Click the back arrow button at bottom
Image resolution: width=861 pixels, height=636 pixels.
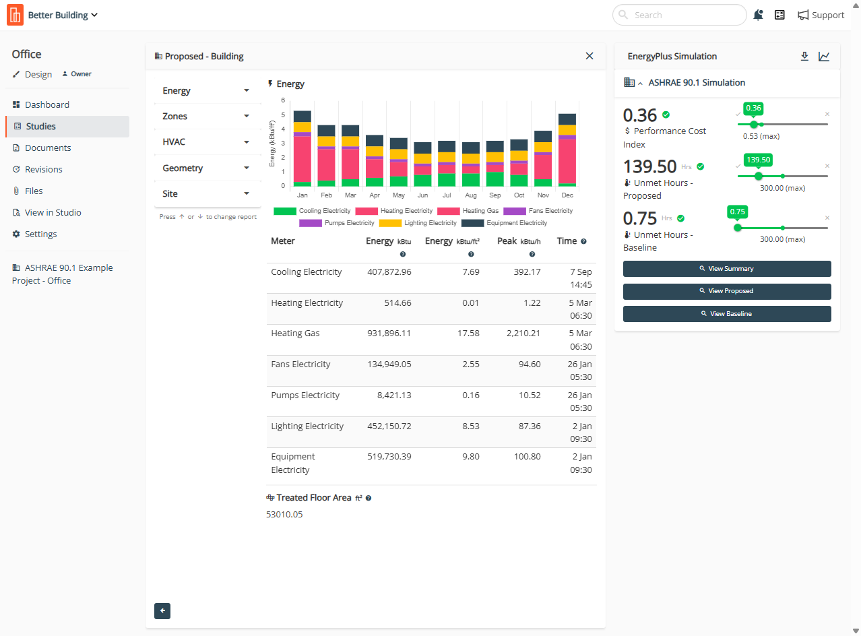click(162, 611)
